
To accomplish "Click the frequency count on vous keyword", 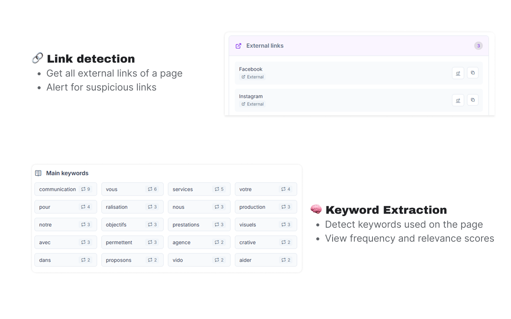I will [x=152, y=189].
